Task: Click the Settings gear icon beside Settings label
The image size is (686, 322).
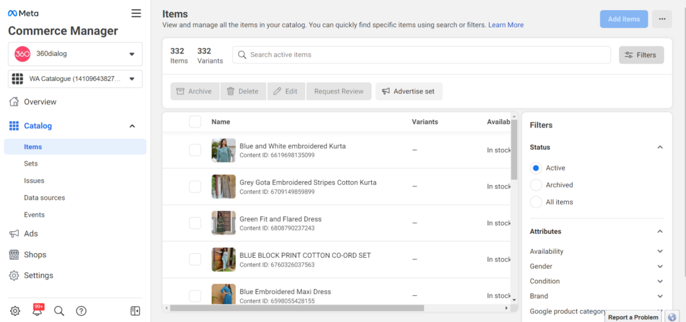Action: (x=14, y=276)
